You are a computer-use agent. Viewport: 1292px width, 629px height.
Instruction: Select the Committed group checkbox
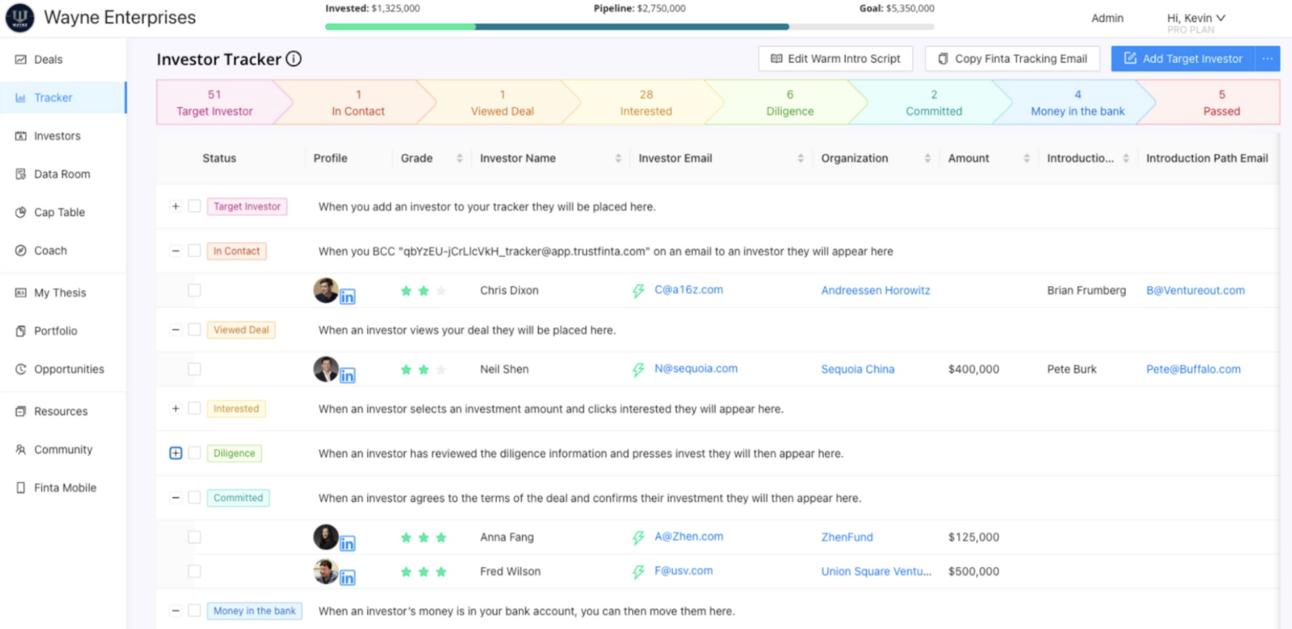click(194, 498)
